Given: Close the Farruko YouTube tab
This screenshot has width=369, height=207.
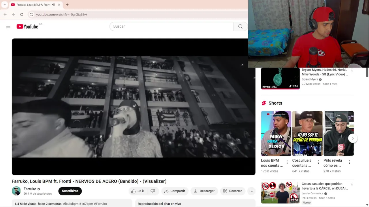Looking at the screenshot, I should 59,5.
